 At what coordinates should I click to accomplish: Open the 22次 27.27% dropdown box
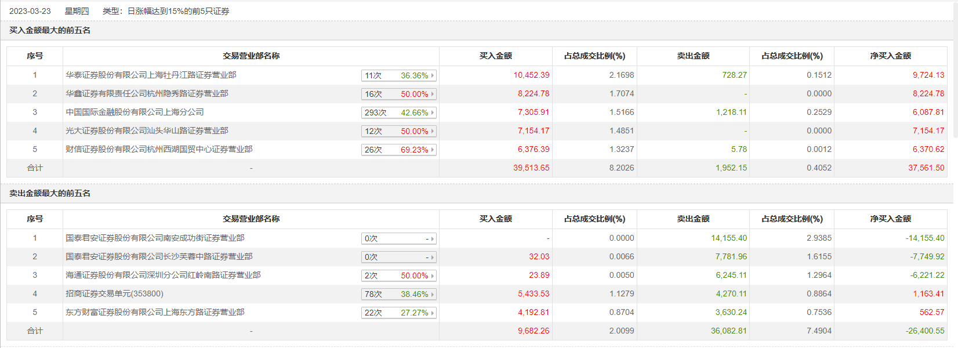point(398,313)
